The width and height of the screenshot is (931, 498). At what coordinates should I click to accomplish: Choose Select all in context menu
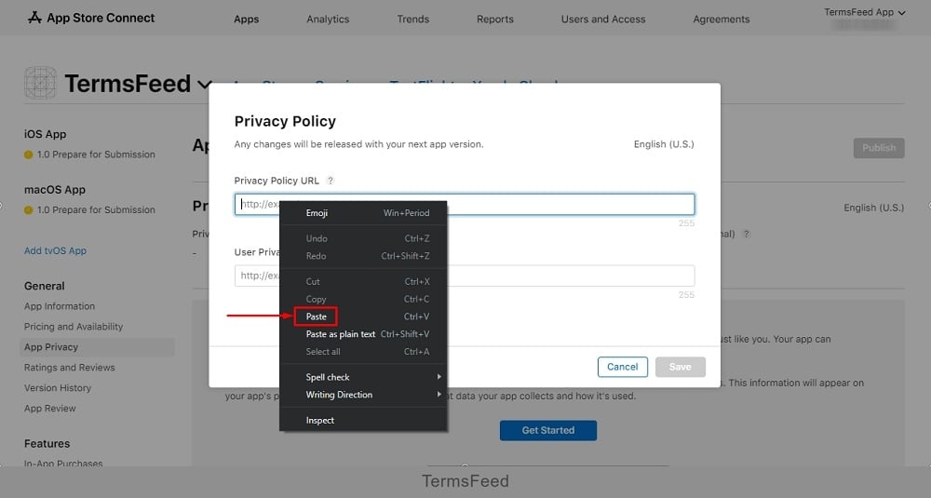coord(363,351)
